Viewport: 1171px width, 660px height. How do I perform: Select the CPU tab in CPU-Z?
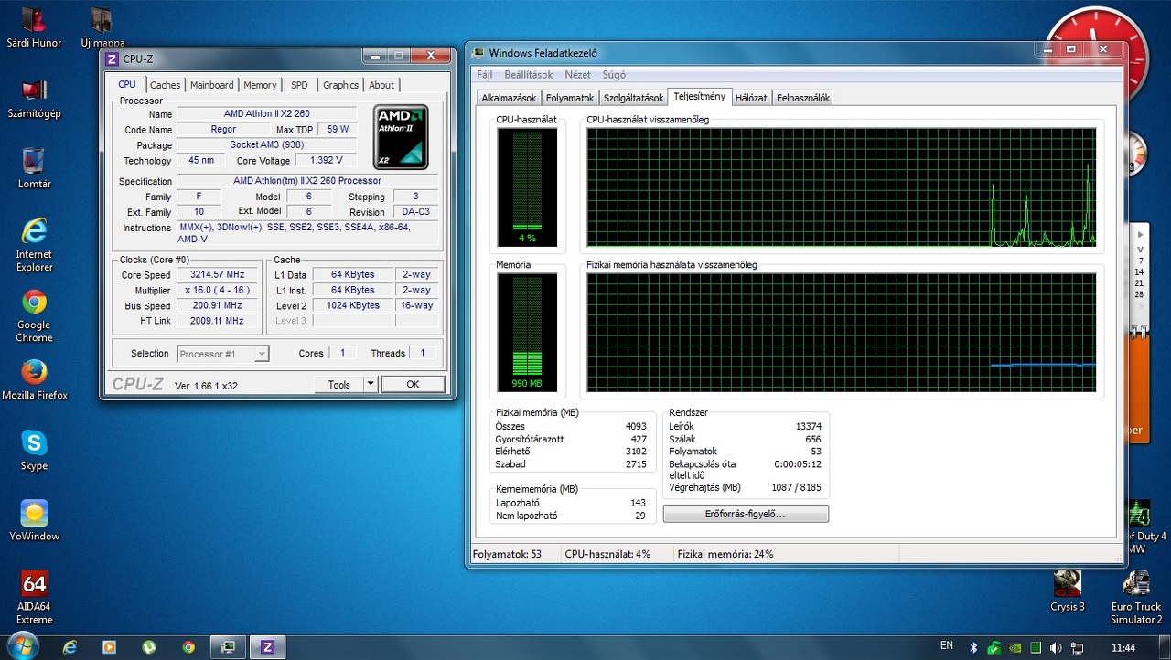[127, 84]
